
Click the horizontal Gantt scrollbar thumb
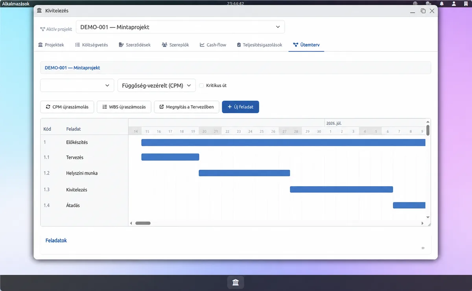pos(143,223)
